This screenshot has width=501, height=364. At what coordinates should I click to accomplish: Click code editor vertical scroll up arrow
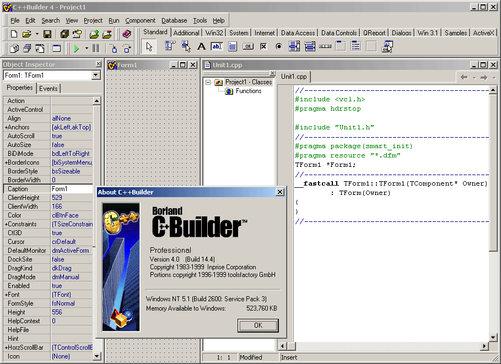tap(493, 90)
